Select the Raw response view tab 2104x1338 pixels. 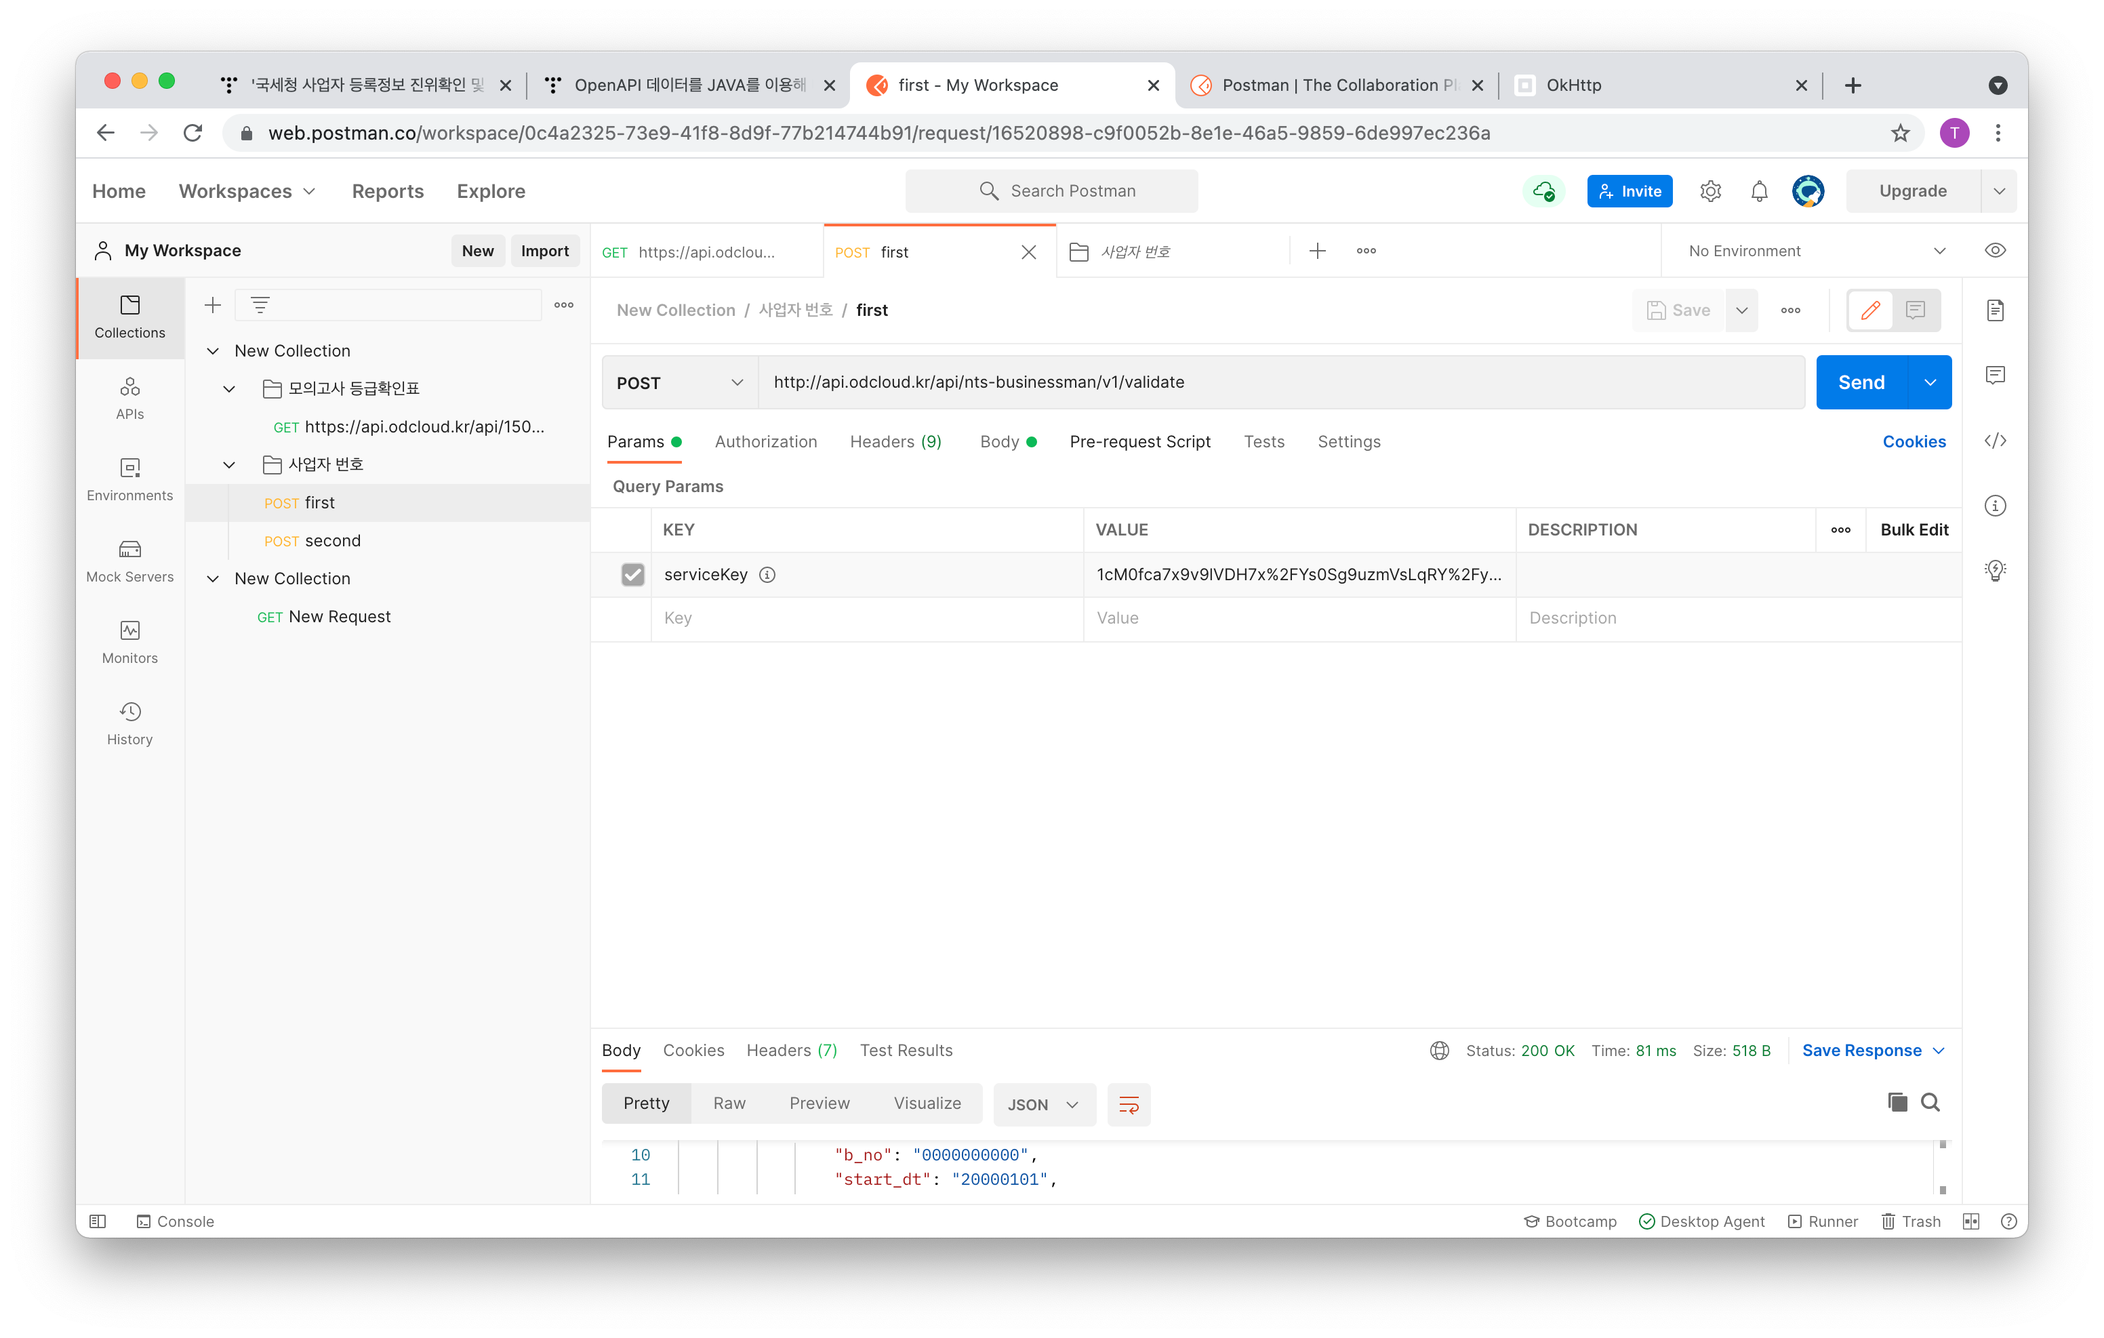[x=729, y=1103]
